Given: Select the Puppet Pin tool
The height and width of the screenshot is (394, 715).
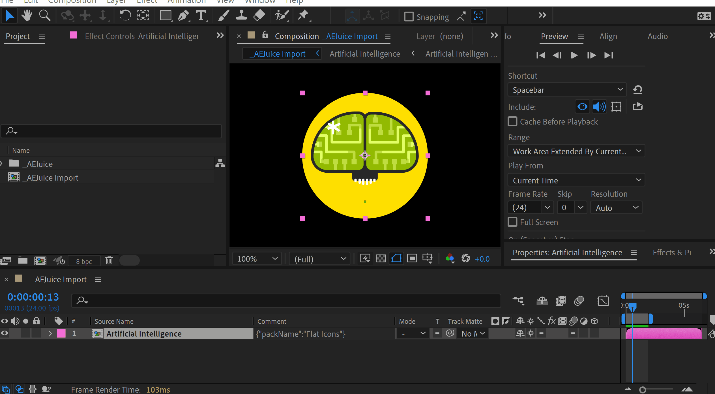Looking at the screenshot, I should 303,16.
